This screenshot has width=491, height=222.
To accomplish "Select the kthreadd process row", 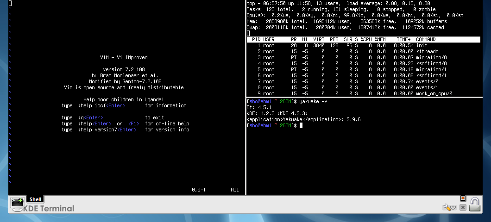I will point(363,51).
